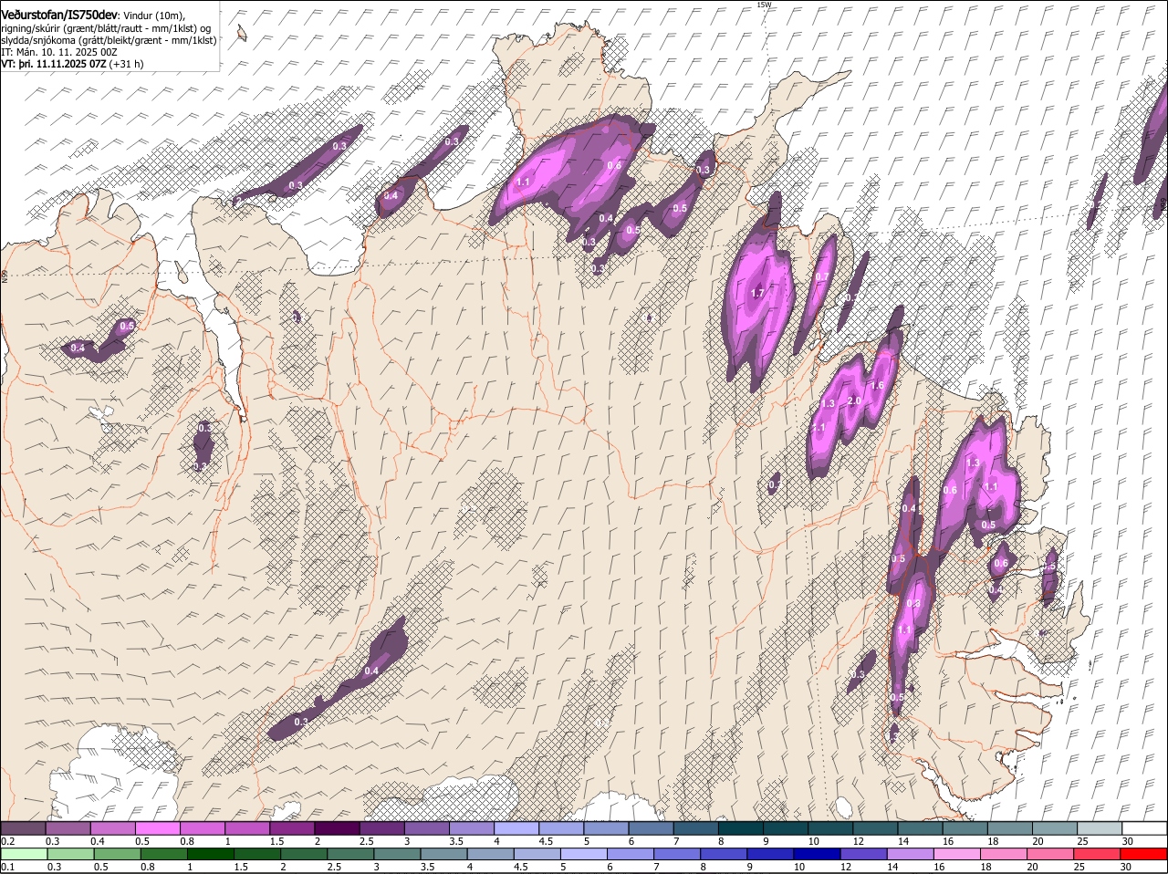Click the '0.2' label under the upper legend row

(x=7, y=841)
